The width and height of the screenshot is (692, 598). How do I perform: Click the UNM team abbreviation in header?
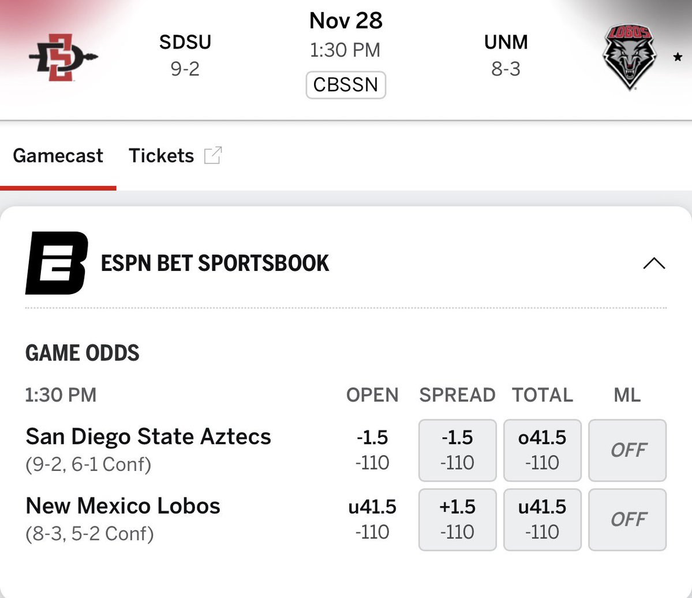[x=506, y=42]
